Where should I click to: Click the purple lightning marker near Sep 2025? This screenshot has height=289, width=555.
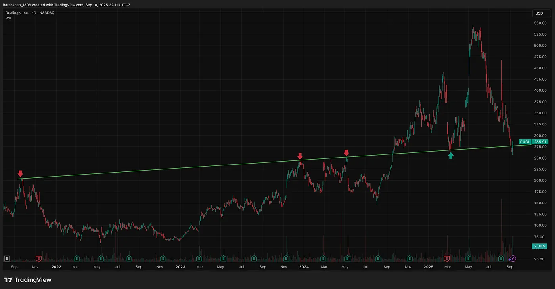(513, 259)
